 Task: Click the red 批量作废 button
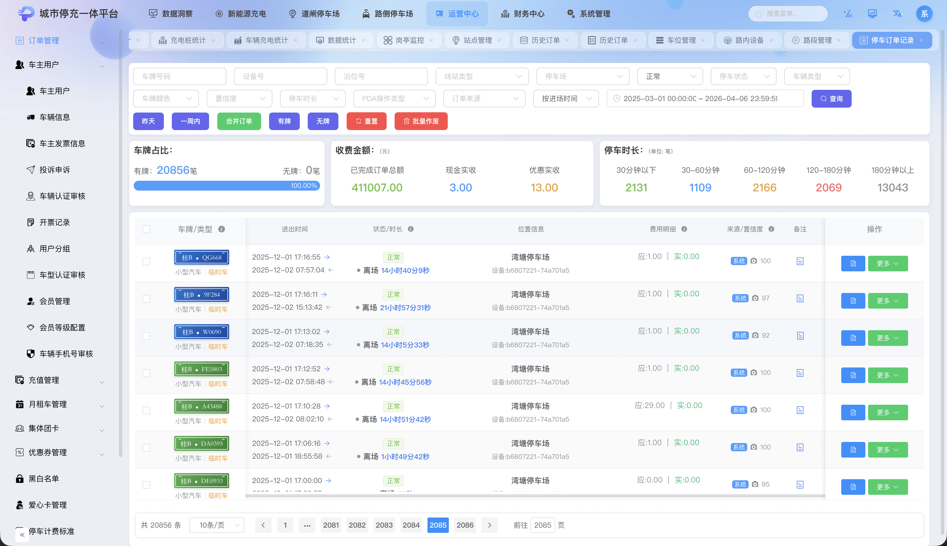point(421,121)
